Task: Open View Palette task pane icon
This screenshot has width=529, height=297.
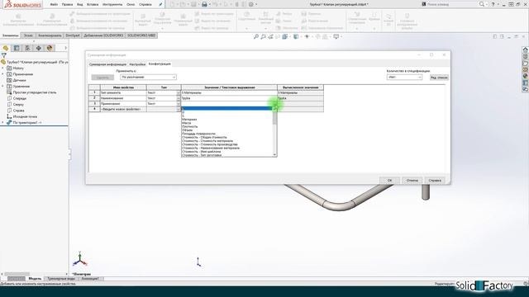Action: click(526, 69)
